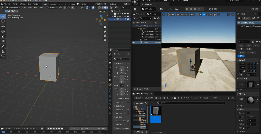The height and width of the screenshot is (134, 261).
Task: Open the Window menu in Blender
Action: coord(23,4)
